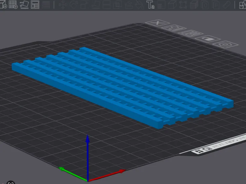
Task: Select the Rotate gizmo tool
Action: (x=74, y=5)
